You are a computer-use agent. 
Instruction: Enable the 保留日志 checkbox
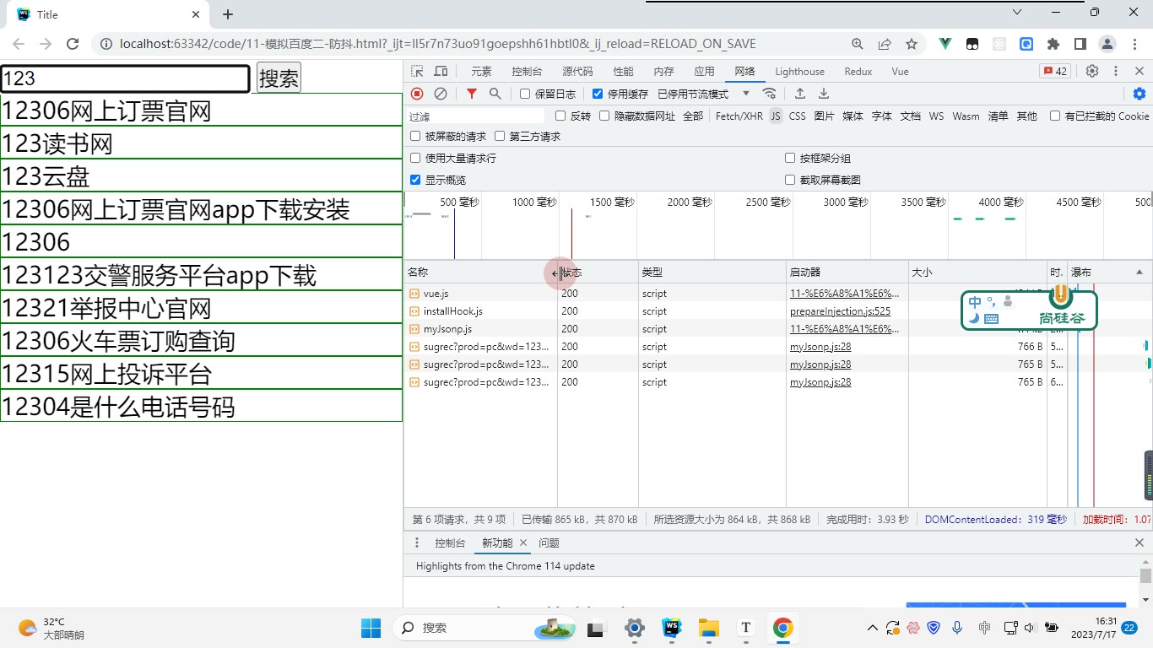coord(525,94)
